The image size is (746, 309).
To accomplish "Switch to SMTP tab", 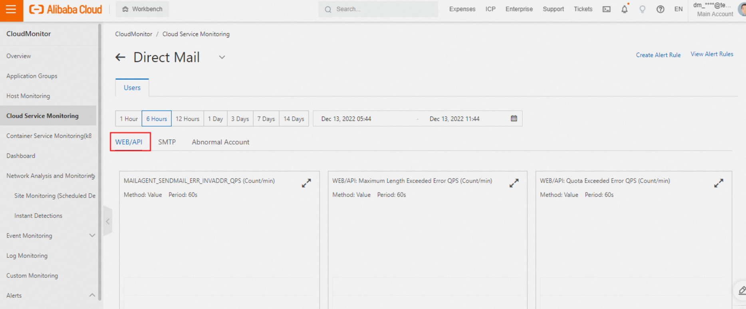I will coord(167,142).
